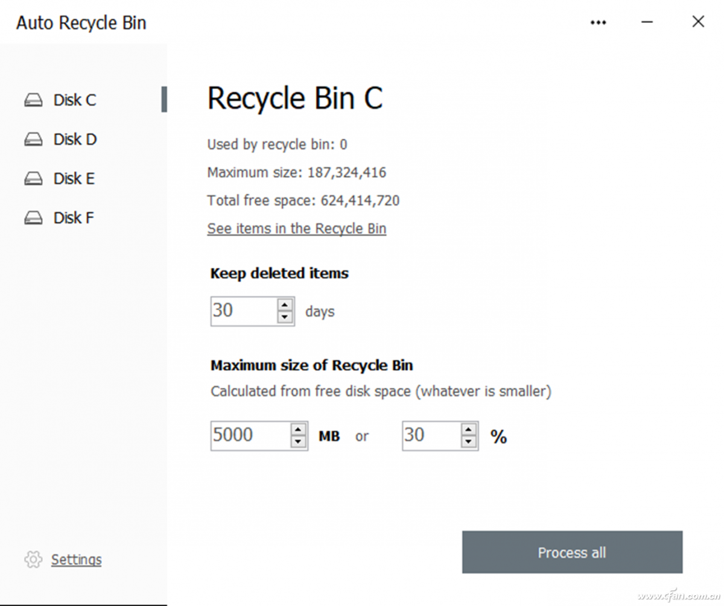Decrease the maximum size percentage
724x606 pixels.
[x=469, y=442]
